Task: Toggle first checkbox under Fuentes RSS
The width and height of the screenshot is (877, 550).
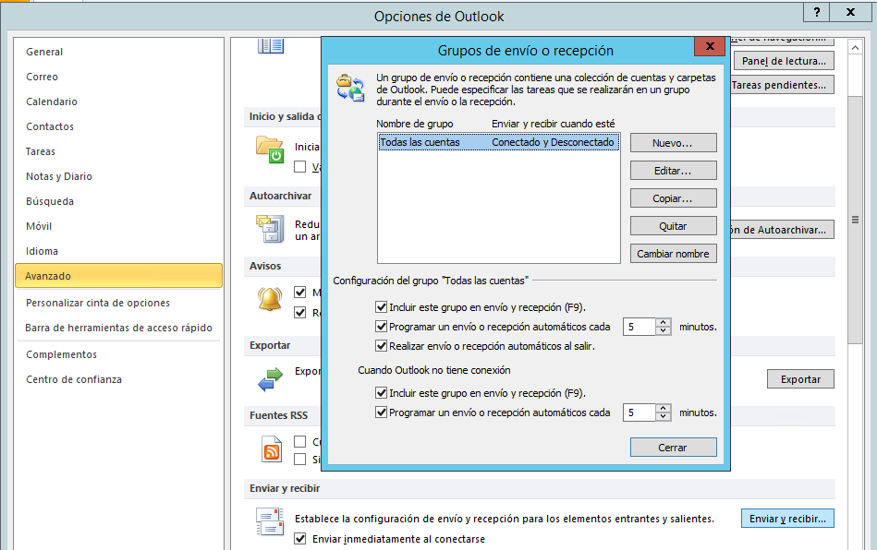Action: 300,442
